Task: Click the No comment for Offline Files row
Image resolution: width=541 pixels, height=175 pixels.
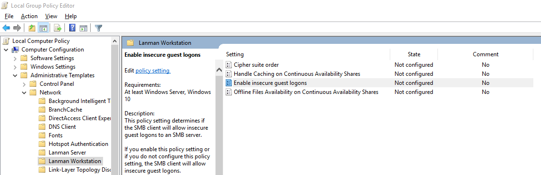Action: 486,92
